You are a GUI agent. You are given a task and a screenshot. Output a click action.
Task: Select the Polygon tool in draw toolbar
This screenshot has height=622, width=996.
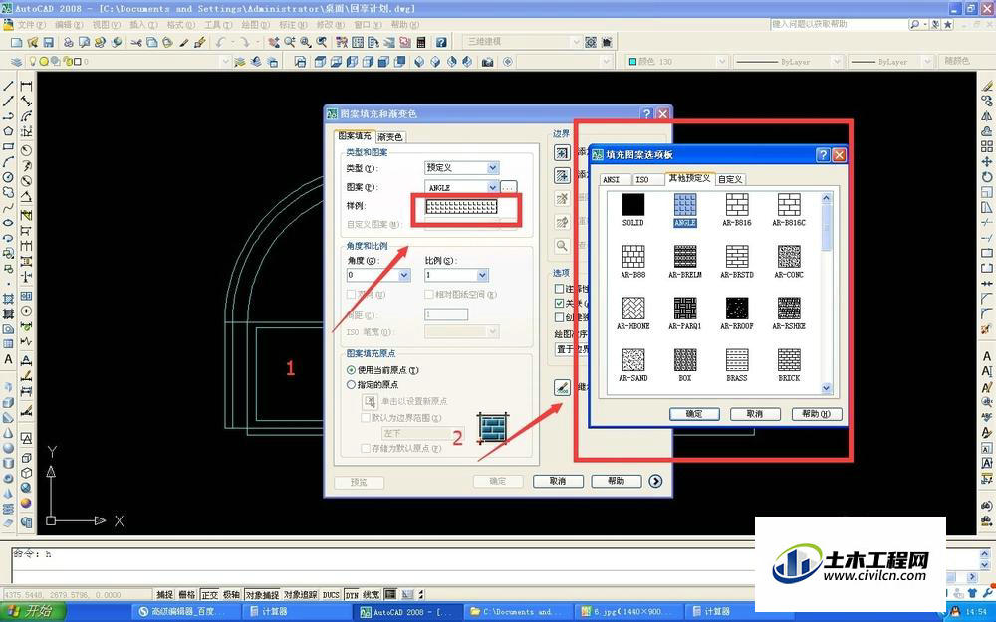click(x=8, y=131)
